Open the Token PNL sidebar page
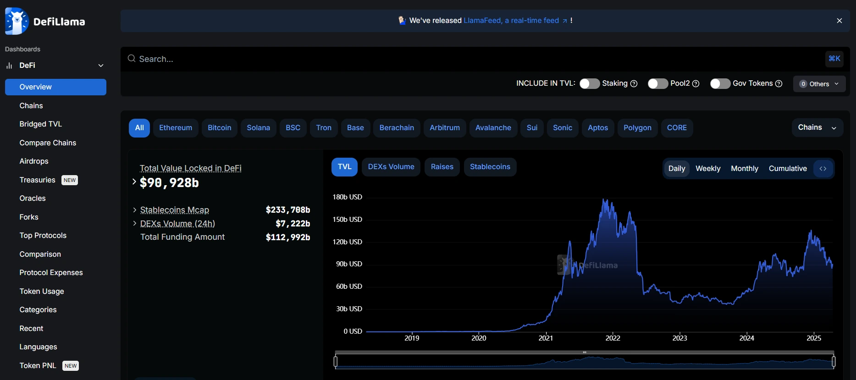This screenshot has height=380, width=856. coord(55,366)
